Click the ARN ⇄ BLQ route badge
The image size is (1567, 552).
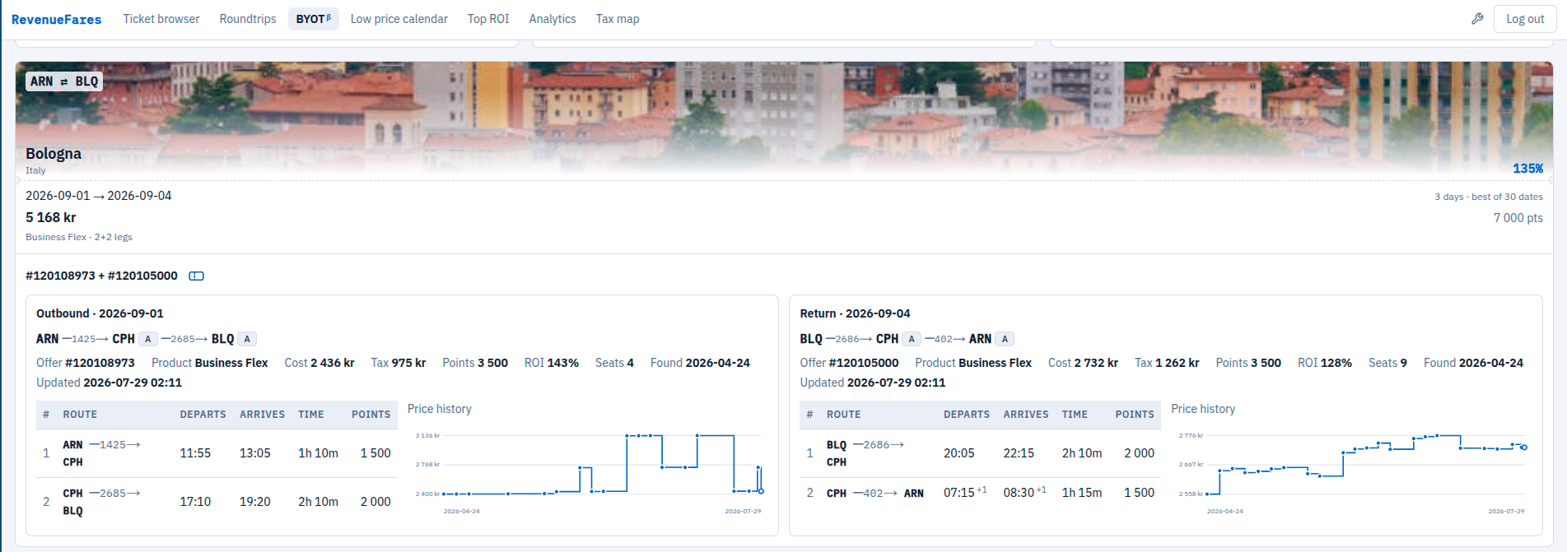click(64, 81)
